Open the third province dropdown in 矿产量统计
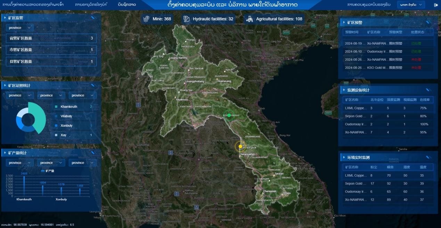This screenshot has width=441, height=228. [82, 163]
